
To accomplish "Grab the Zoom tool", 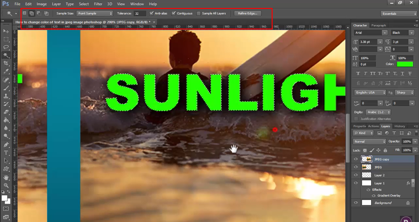I will pos(6,185).
